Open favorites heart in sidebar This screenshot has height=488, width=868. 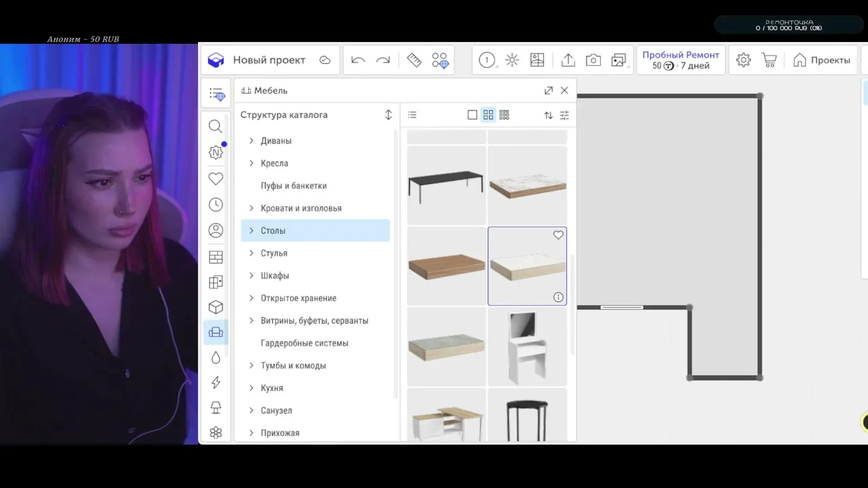216,179
